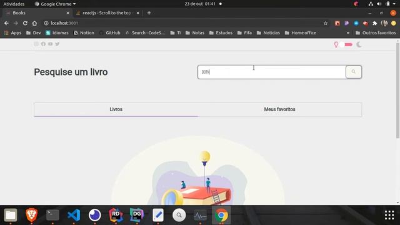
Task: Open the Outros favoritos folder
Action: [376, 33]
